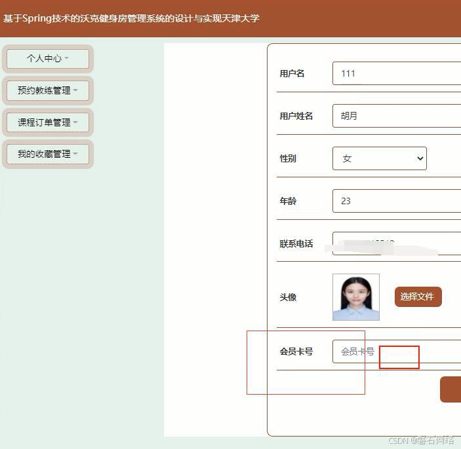Image resolution: width=461 pixels, height=449 pixels.
Task: Click the 年龄 input field containing 23
Action: click(x=397, y=201)
